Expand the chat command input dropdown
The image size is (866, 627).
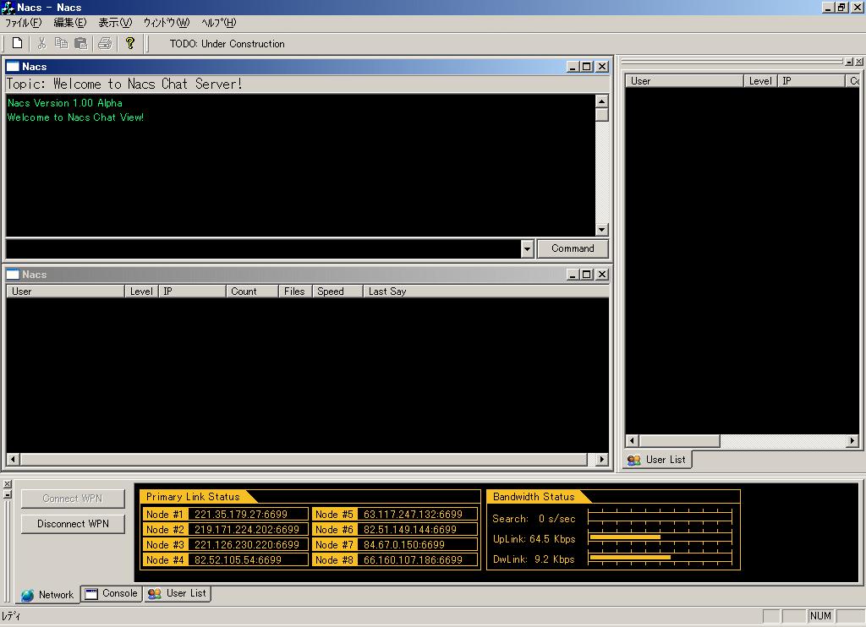pos(528,249)
